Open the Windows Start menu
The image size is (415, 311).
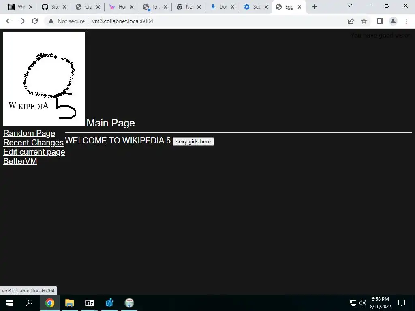coord(10,303)
